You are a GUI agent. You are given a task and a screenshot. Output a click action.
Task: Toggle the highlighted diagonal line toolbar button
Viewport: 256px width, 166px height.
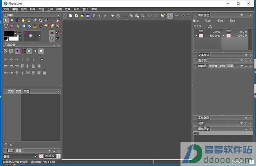tap(170, 16)
